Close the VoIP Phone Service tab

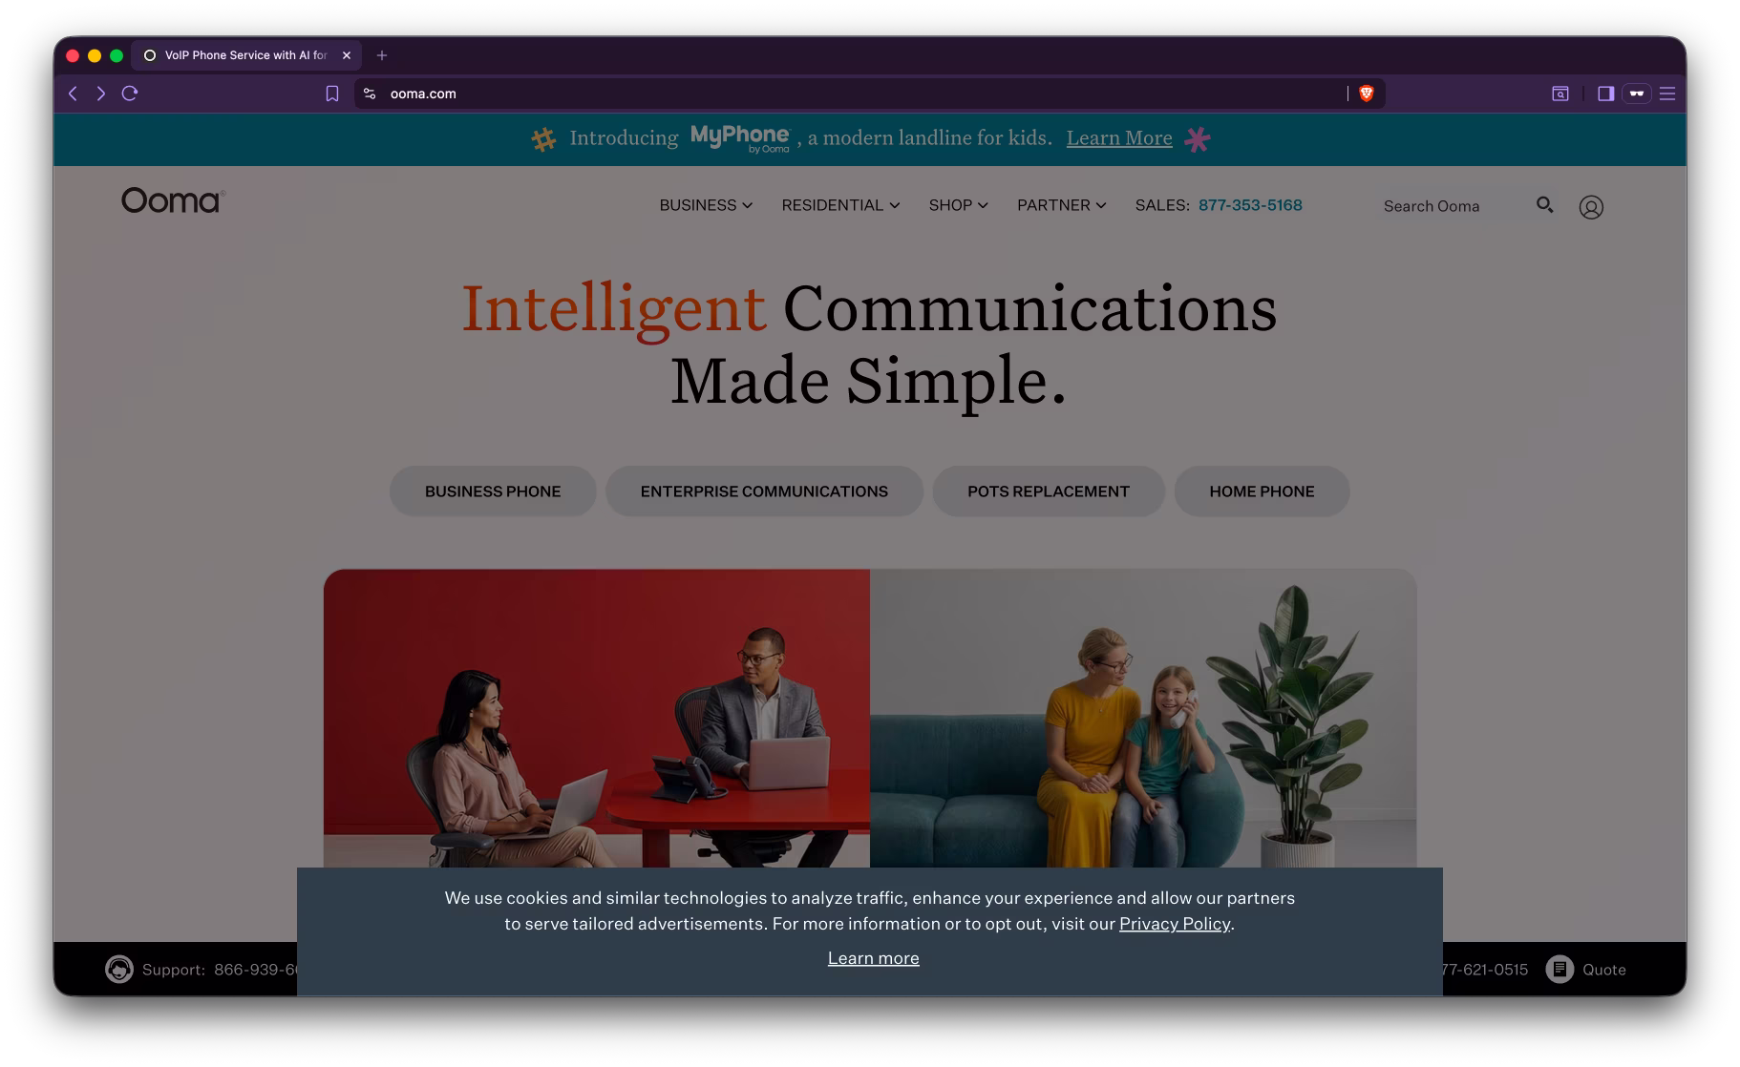pyautogui.click(x=347, y=55)
